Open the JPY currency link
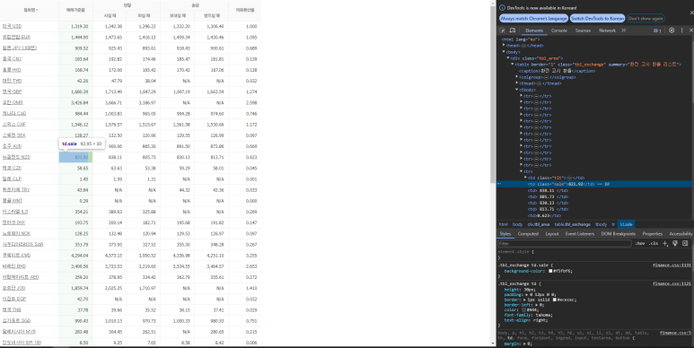Viewport: 694px width, 348px height. point(20,48)
